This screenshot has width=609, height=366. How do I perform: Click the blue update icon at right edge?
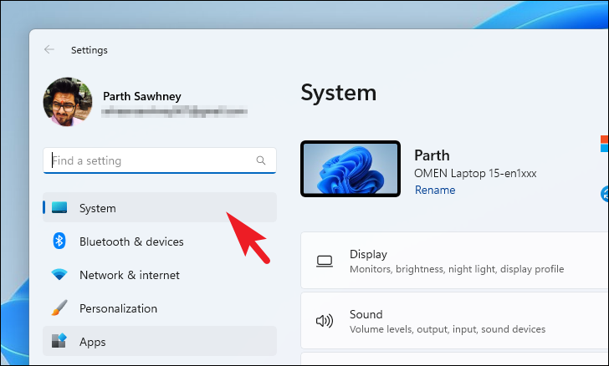[x=605, y=194]
